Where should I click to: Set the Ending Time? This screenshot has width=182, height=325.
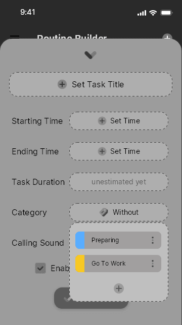click(x=119, y=151)
